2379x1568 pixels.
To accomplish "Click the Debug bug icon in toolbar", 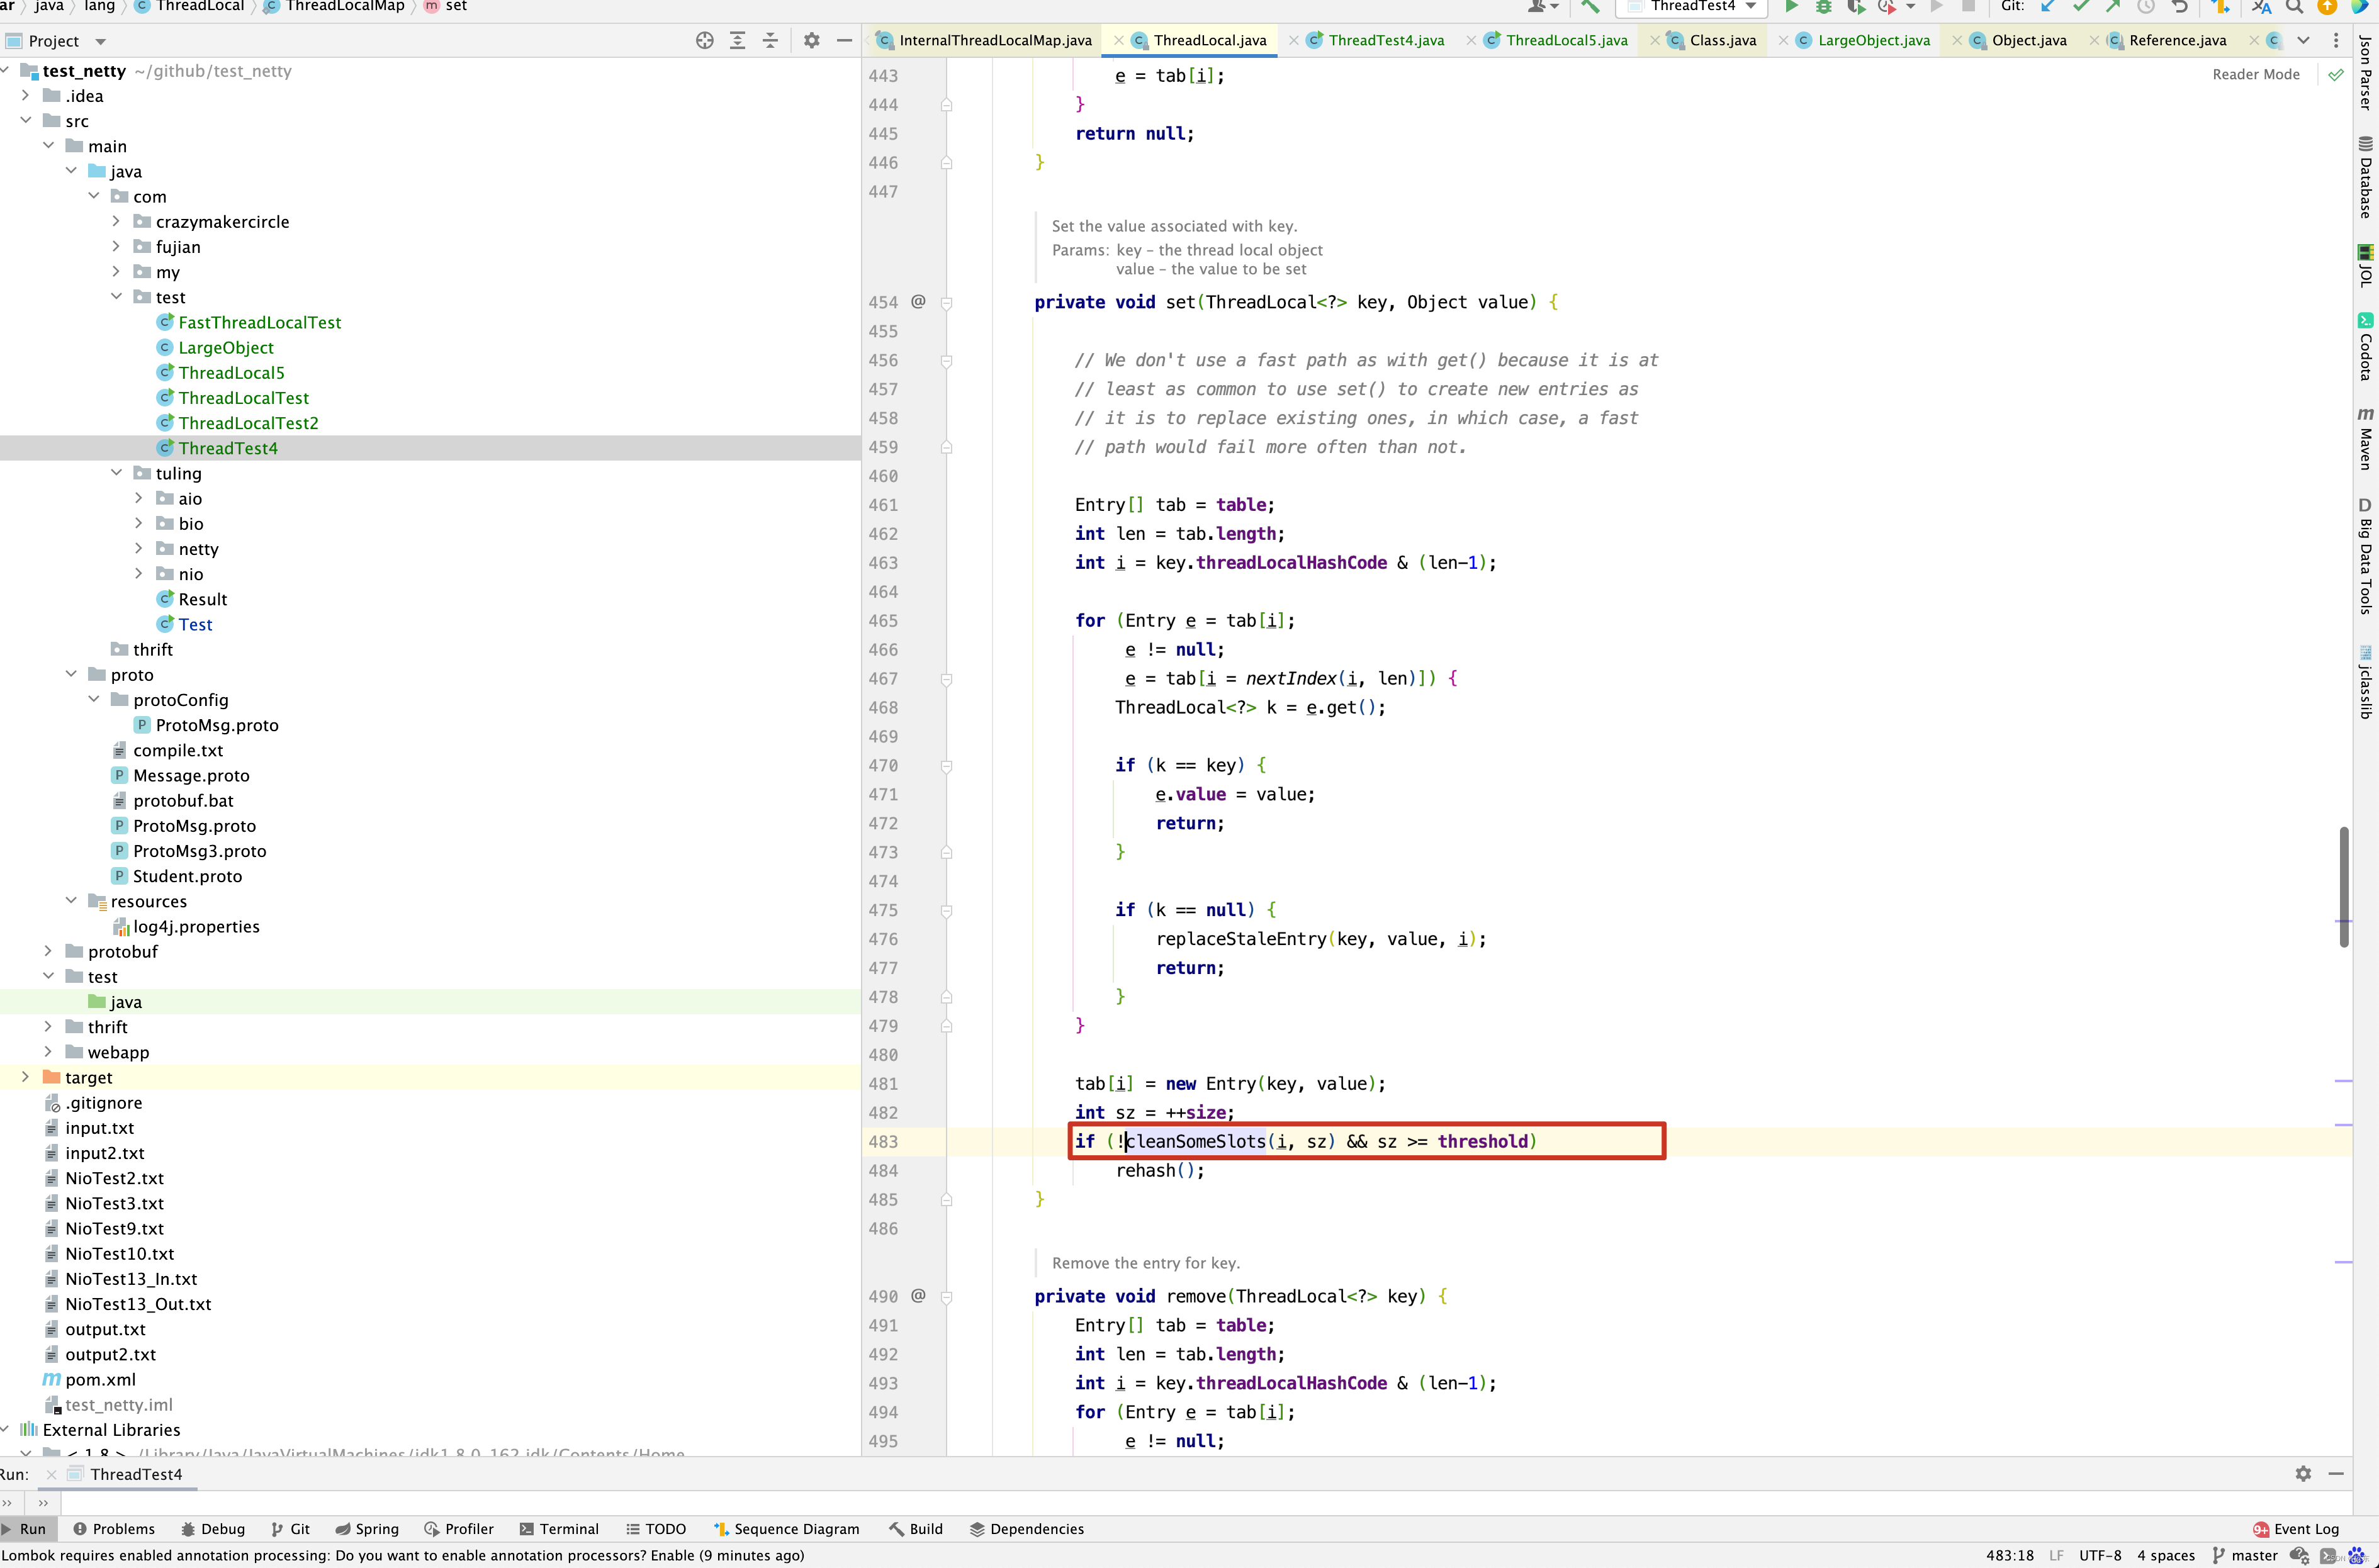I will click(1823, 7).
